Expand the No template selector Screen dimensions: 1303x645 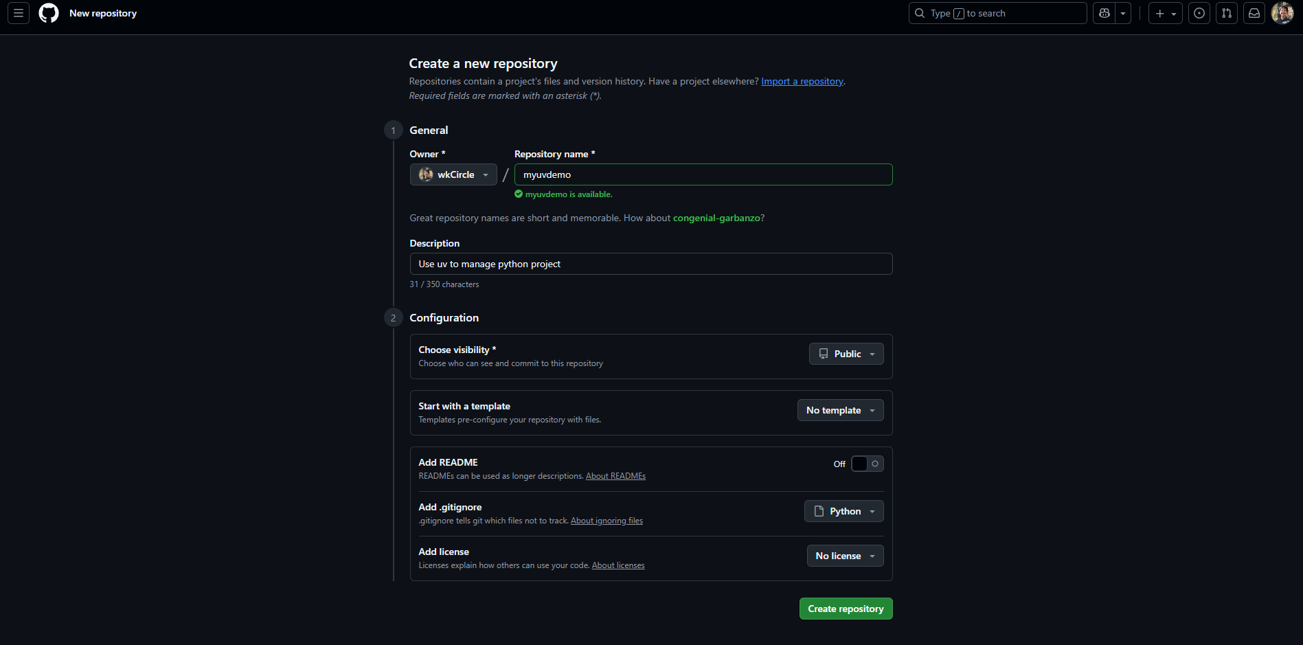(840, 409)
